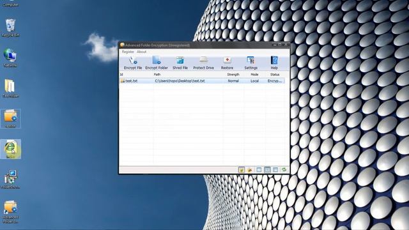The height and width of the screenshot is (230, 409).
Task: Click the Local mode cell
Action: 254,81
